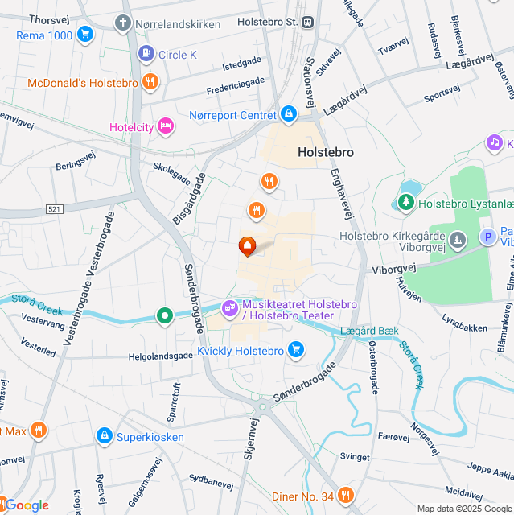Open Holstebro Kirkegårde Viborgvej cemetery marker
This screenshot has width=514, height=515.
click(x=458, y=240)
